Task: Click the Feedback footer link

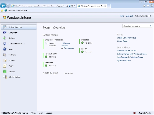Action: click(49, 113)
